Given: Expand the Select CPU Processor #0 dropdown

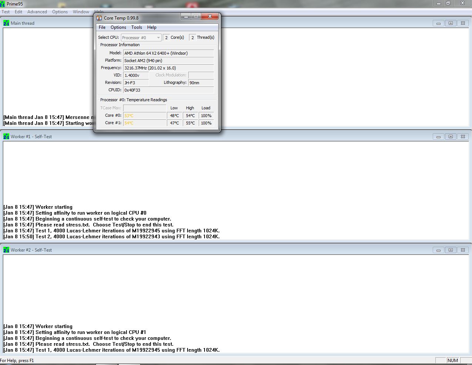Looking at the screenshot, I should 141,38.
